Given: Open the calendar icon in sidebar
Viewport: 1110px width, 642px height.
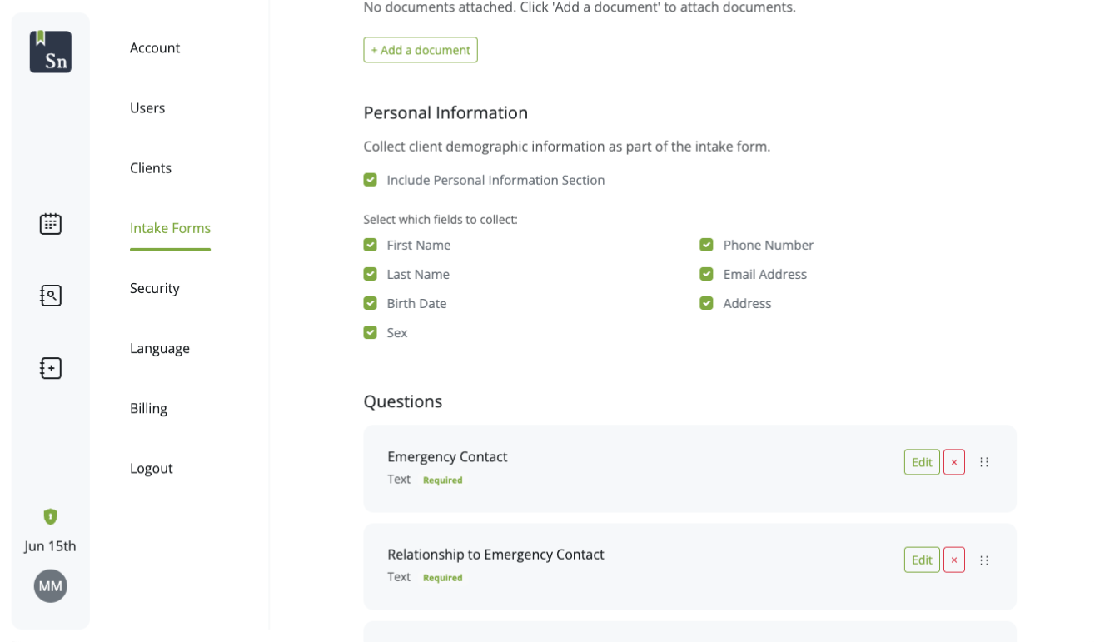Looking at the screenshot, I should 51,223.
